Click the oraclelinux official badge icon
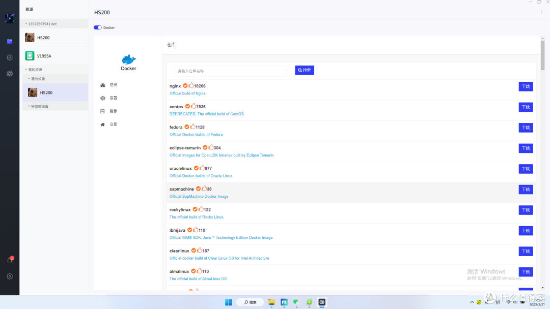 tap(197, 168)
